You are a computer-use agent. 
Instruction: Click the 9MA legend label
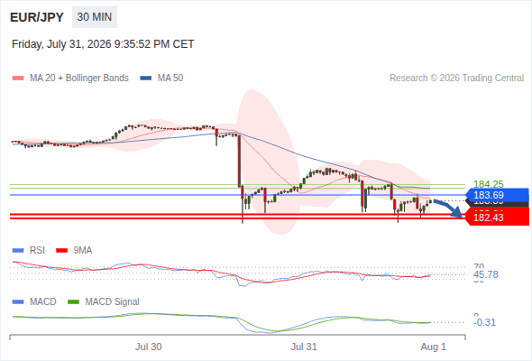83,251
